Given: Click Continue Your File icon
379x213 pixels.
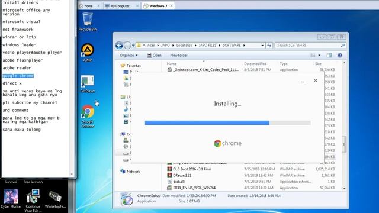Looking at the screenshot, I should pyautogui.click(x=33, y=201).
